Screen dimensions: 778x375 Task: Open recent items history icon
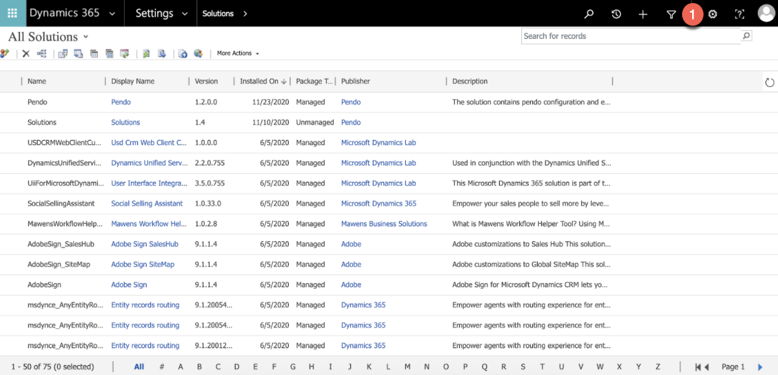tap(616, 14)
